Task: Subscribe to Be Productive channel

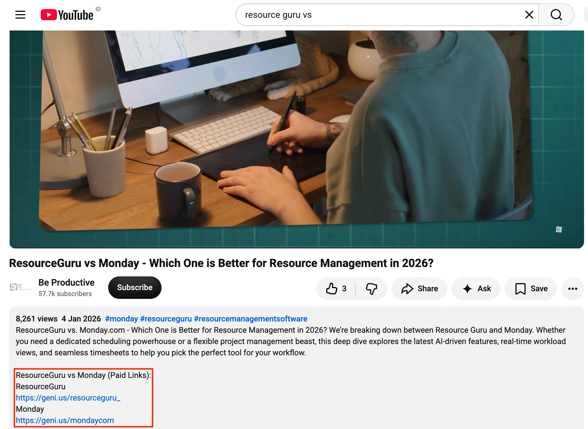Action: (x=135, y=287)
